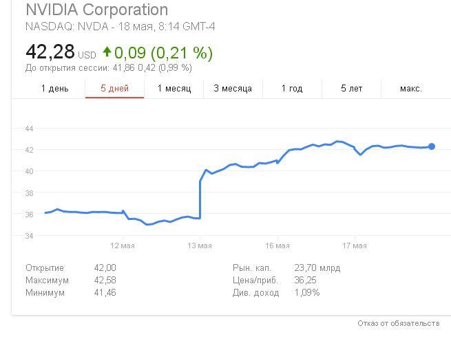451x339 pixels.
Task: Click the "Рын. кап." market cap value
Action: click(x=317, y=267)
